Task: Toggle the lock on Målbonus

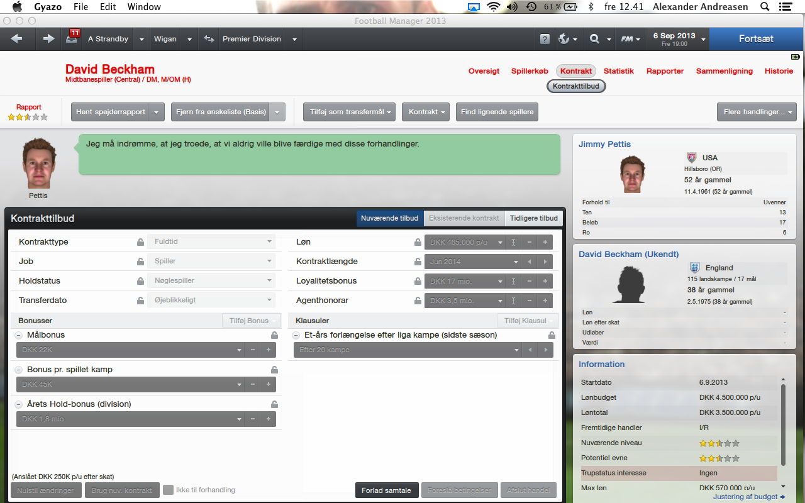Action: [x=274, y=335]
